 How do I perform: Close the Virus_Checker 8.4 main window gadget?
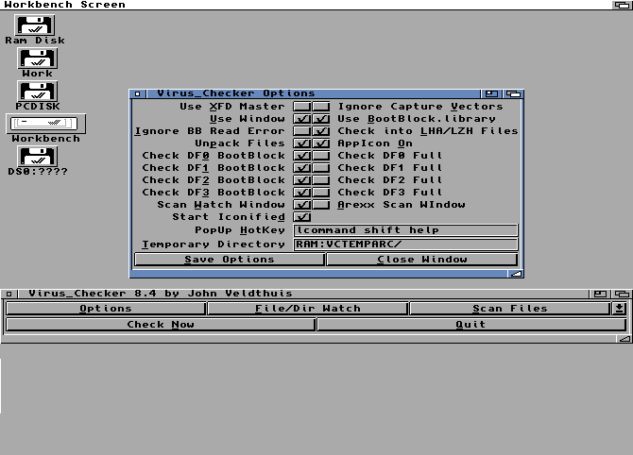(9, 294)
